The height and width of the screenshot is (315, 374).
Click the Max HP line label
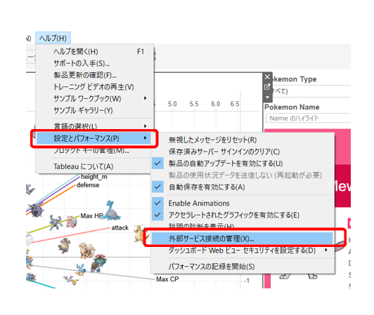(x=91, y=216)
